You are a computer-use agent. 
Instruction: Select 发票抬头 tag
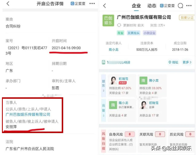coord(134,33)
